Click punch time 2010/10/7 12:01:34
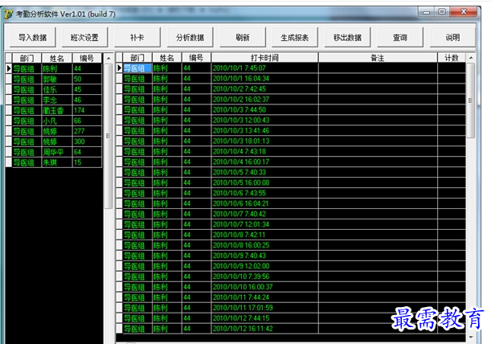Viewport: 491px width, 344px height. (x=241, y=224)
